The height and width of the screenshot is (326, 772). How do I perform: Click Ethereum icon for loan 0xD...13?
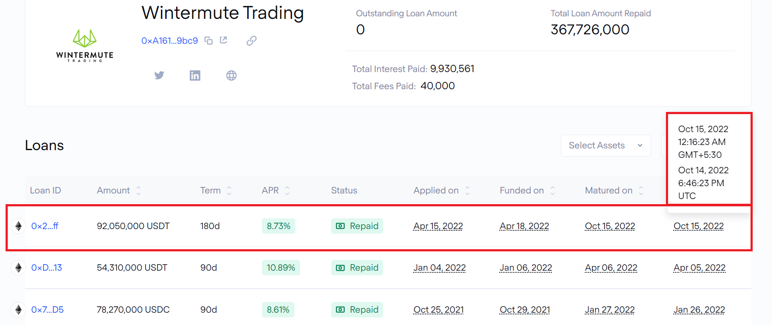pyautogui.click(x=18, y=268)
